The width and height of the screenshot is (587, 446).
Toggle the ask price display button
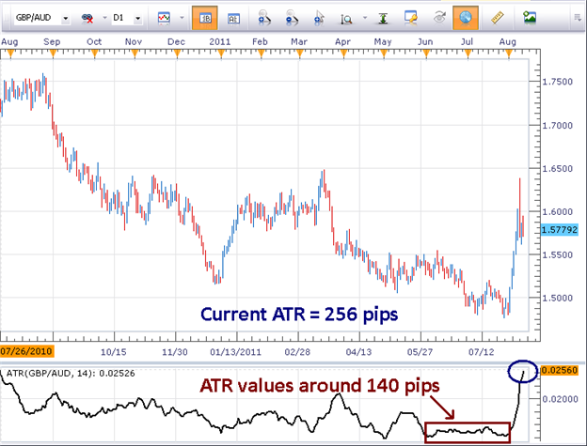(233, 18)
